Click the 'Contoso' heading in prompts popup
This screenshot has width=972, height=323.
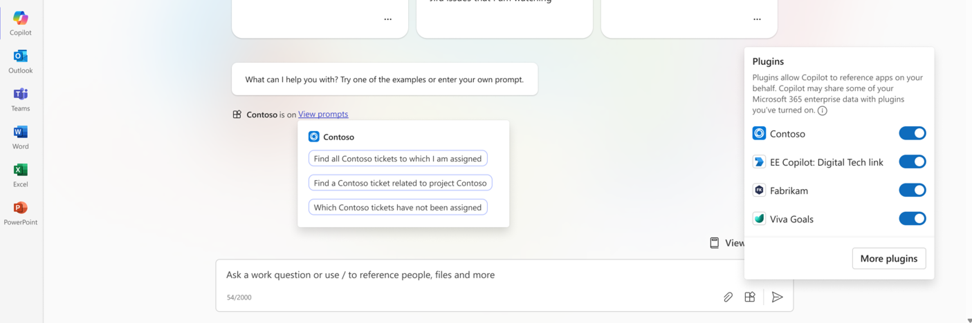[338, 137]
